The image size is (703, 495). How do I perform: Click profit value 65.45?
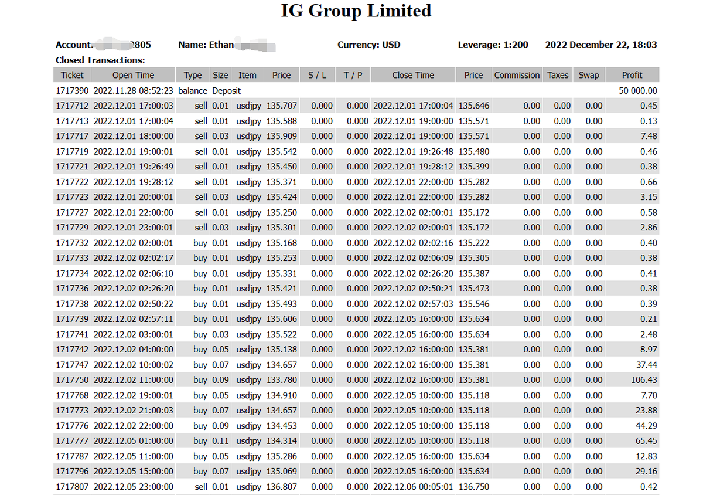tap(647, 441)
